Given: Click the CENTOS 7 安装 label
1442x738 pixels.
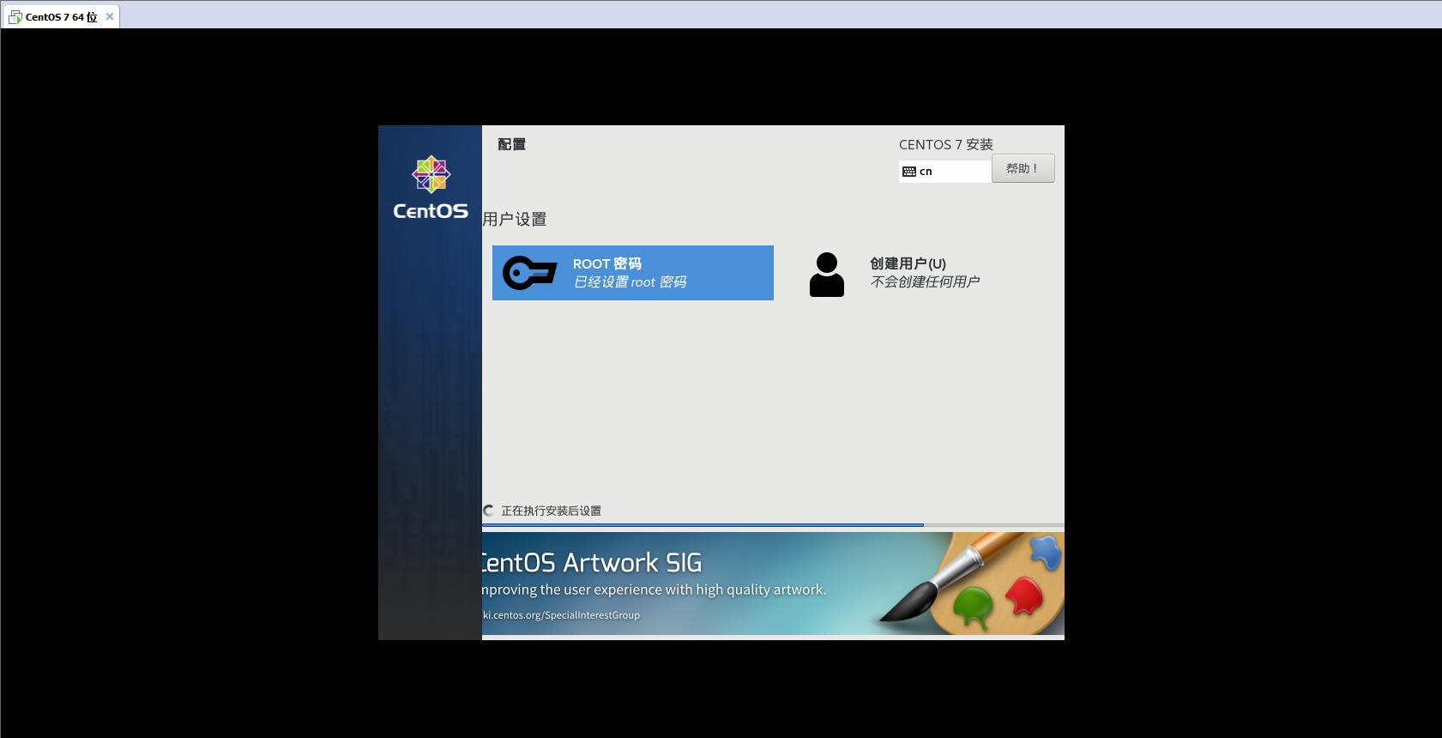Looking at the screenshot, I should click(x=946, y=144).
